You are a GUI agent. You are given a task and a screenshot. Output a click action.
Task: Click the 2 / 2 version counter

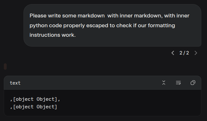(184, 53)
